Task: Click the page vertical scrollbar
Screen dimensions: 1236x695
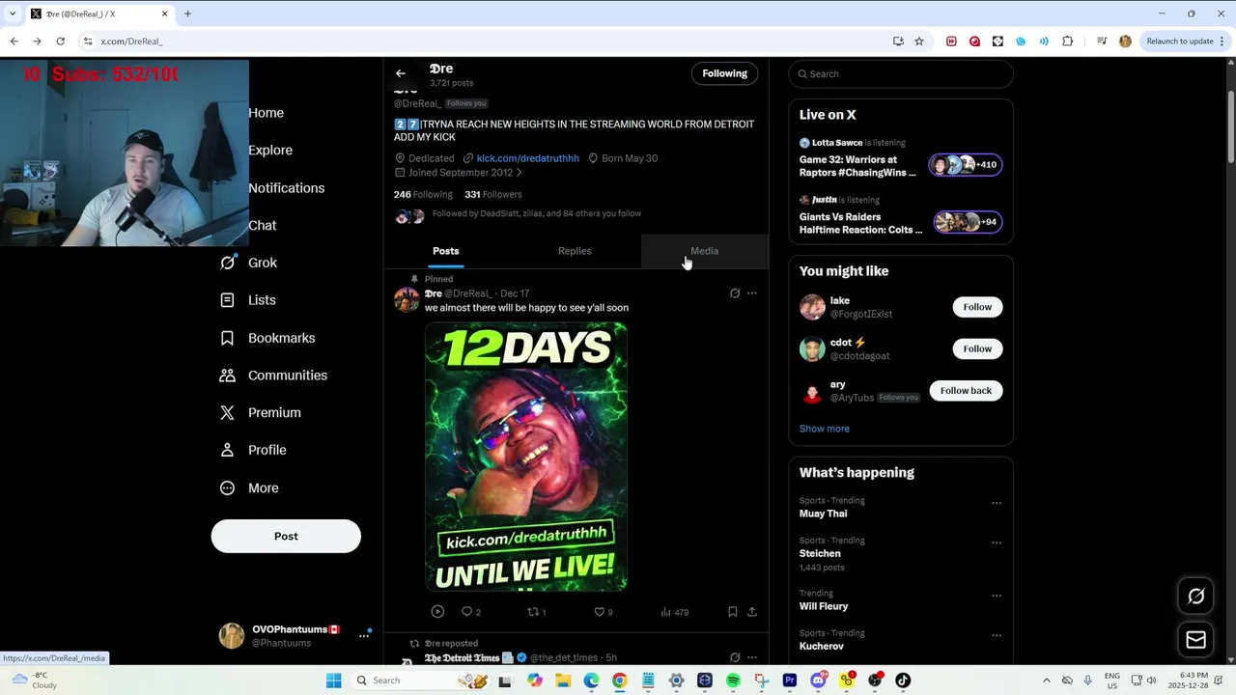Action: click(1231, 125)
